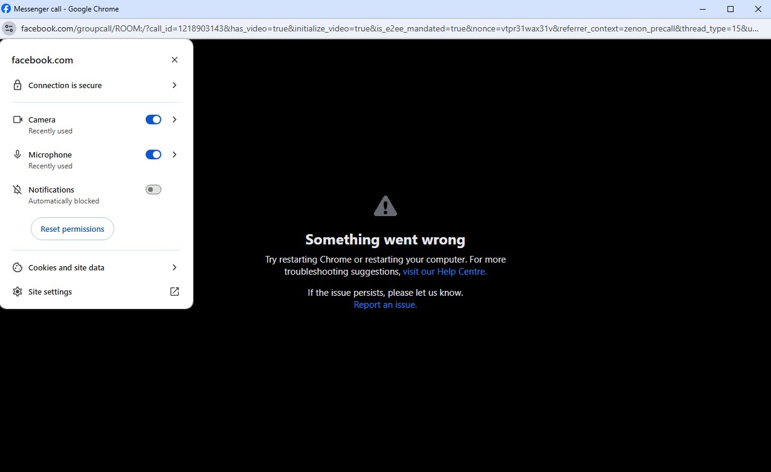Click the camera icon in permissions list
Viewport: 771px width, 472px height.
(x=18, y=120)
